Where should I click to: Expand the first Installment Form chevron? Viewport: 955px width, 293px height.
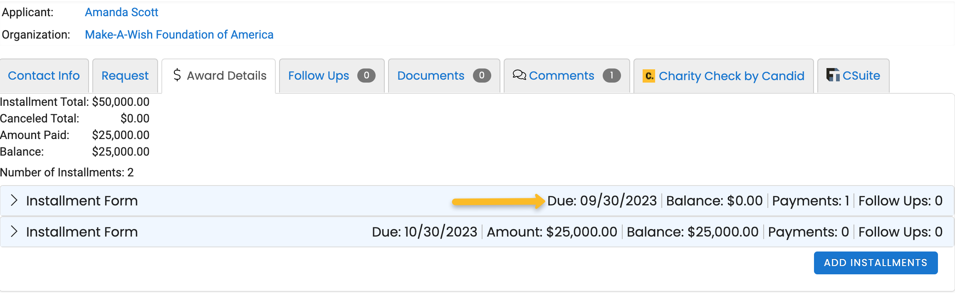coord(14,200)
